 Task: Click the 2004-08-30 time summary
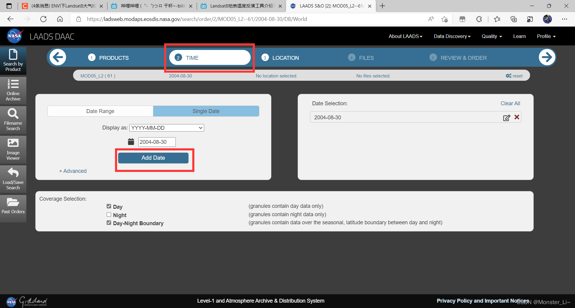[181, 76]
